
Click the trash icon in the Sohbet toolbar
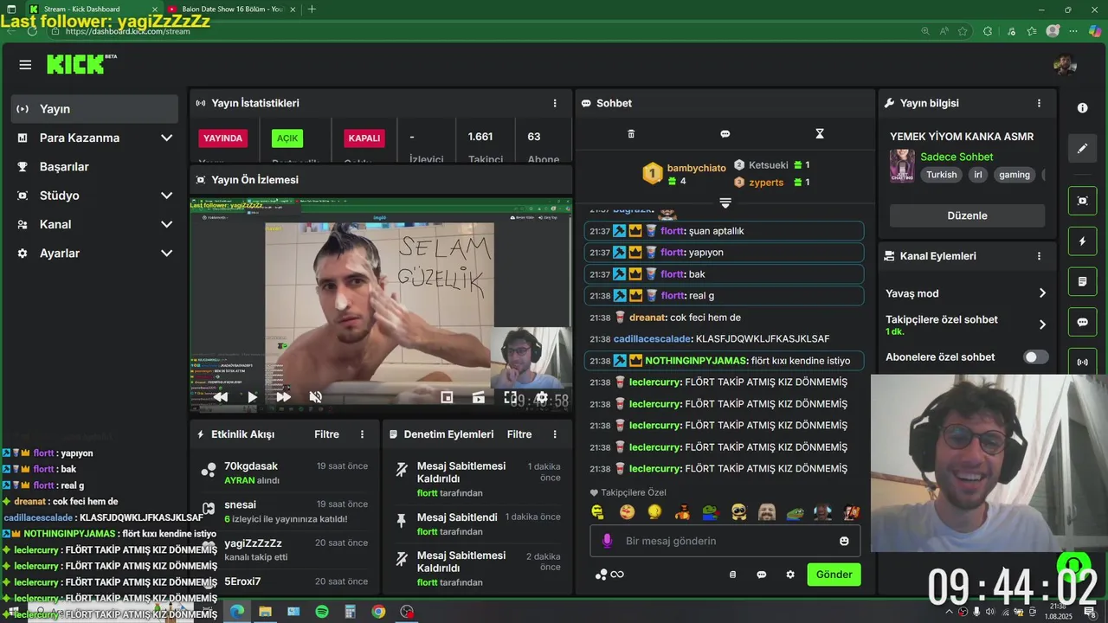pyautogui.click(x=631, y=133)
